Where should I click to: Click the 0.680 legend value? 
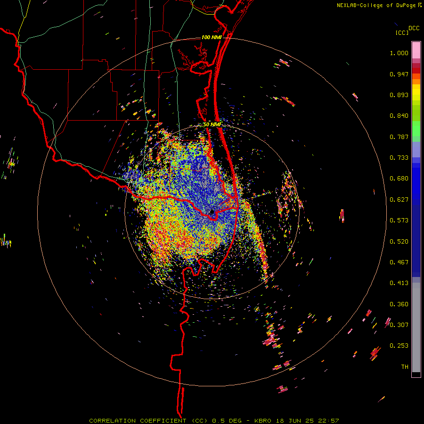point(399,179)
